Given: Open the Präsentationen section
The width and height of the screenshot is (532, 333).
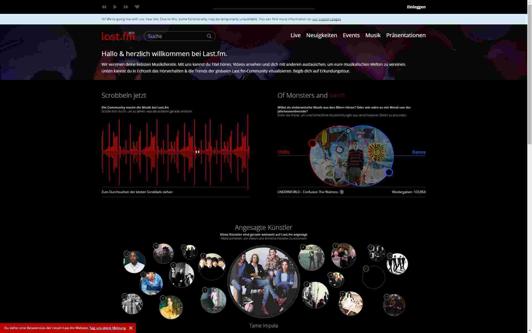Looking at the screenshot, I should (x=406, y=35).
